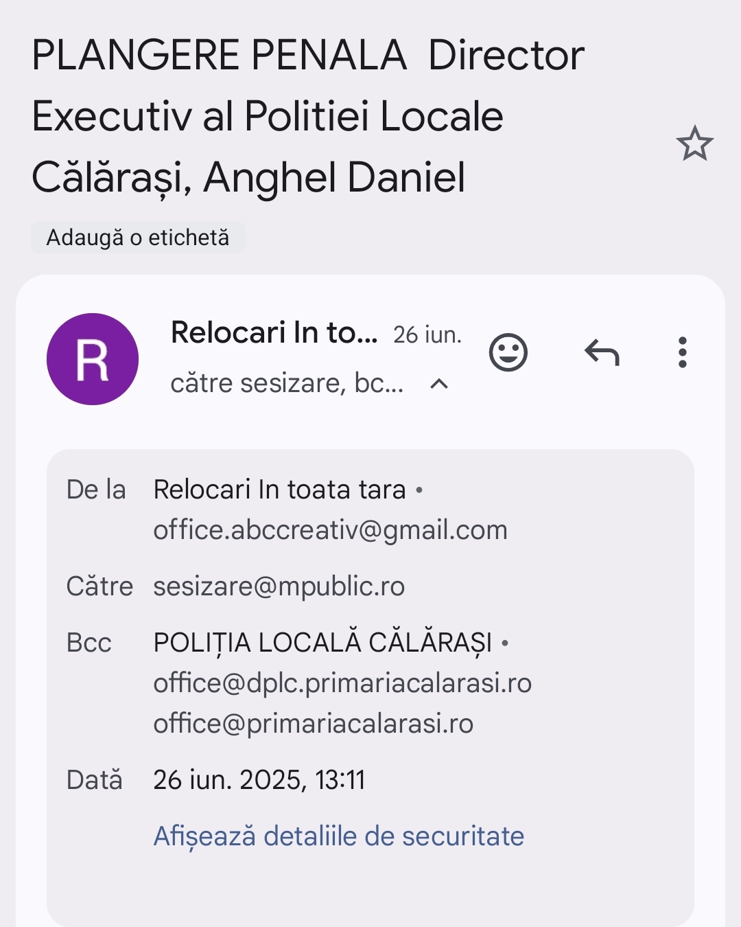Tap the "către sesizare, bc..." recipient summary
The width and height of the screenshot is (741, 927).
point(287,383)
